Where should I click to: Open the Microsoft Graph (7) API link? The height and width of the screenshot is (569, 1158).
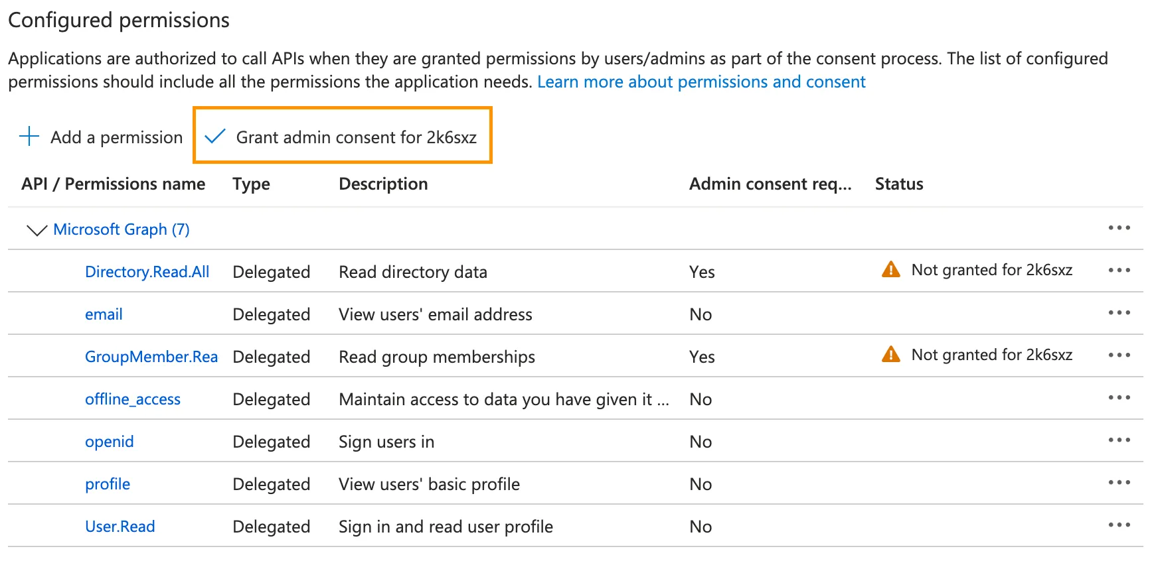point(122,229)
